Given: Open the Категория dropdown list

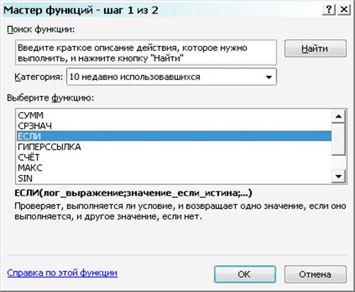Looking at the screenshot, I should coord(171,77).
